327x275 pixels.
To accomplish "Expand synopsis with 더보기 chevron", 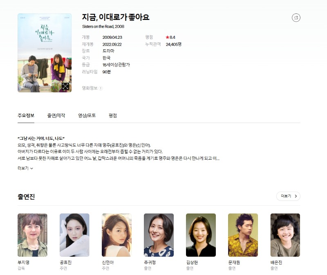I will click(25, 168).
